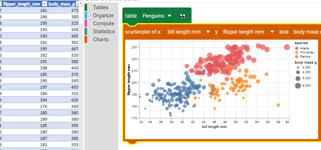
Task: Click the Adelie species legend circle
Action: pyautogui.click(x=296, y=48)
